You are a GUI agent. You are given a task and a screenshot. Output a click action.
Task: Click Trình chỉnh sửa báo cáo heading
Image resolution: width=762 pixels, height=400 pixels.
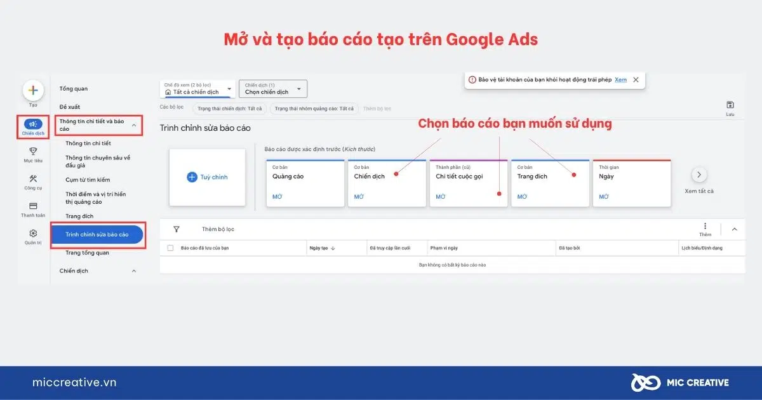(205, 128)
